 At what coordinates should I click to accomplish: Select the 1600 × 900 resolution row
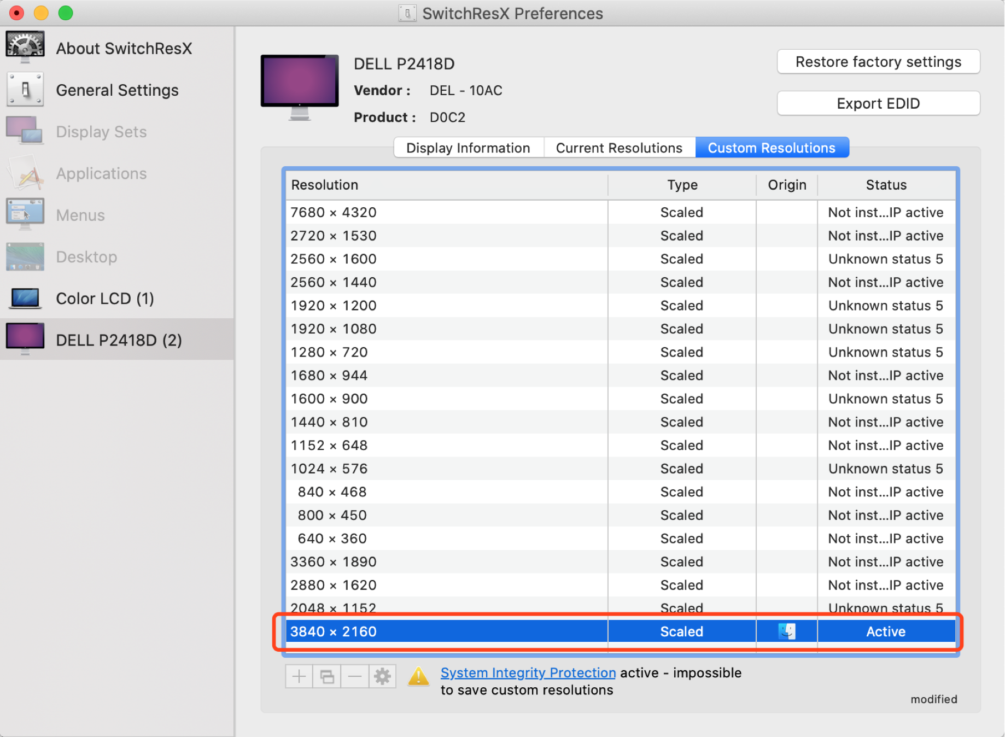pos(621,399)
